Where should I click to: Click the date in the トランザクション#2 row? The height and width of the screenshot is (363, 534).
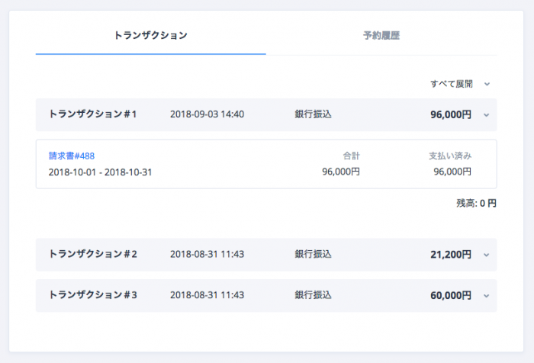click(207, 254)
